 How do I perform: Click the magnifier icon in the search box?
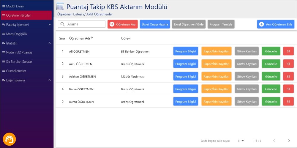(x=62, y=24)
